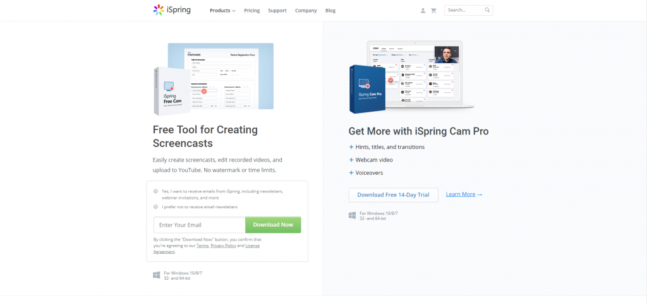Click the plus icon beside Webcam video

click(x=351, y=160)
